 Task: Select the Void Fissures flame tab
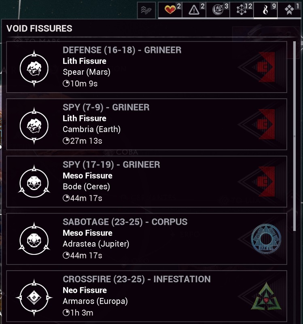click(266, 10)
